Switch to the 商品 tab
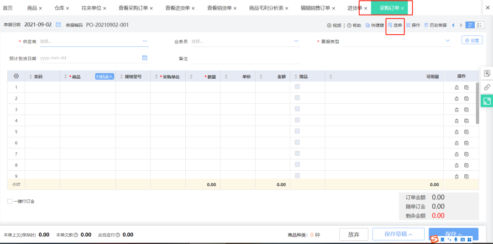 (x=32, y=8)
